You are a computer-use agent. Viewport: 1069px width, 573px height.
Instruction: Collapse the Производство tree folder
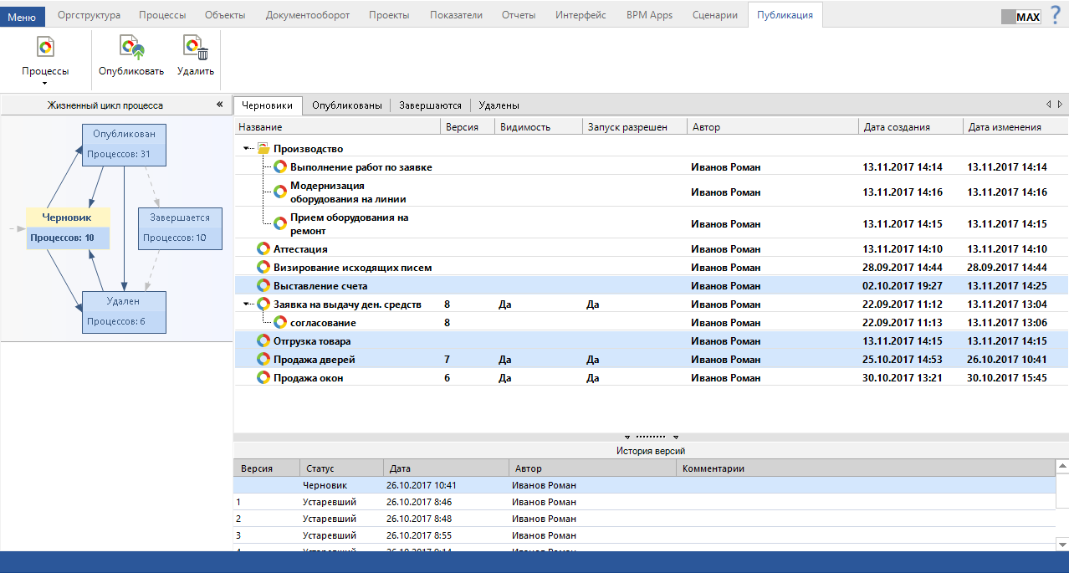pos(247,149)
